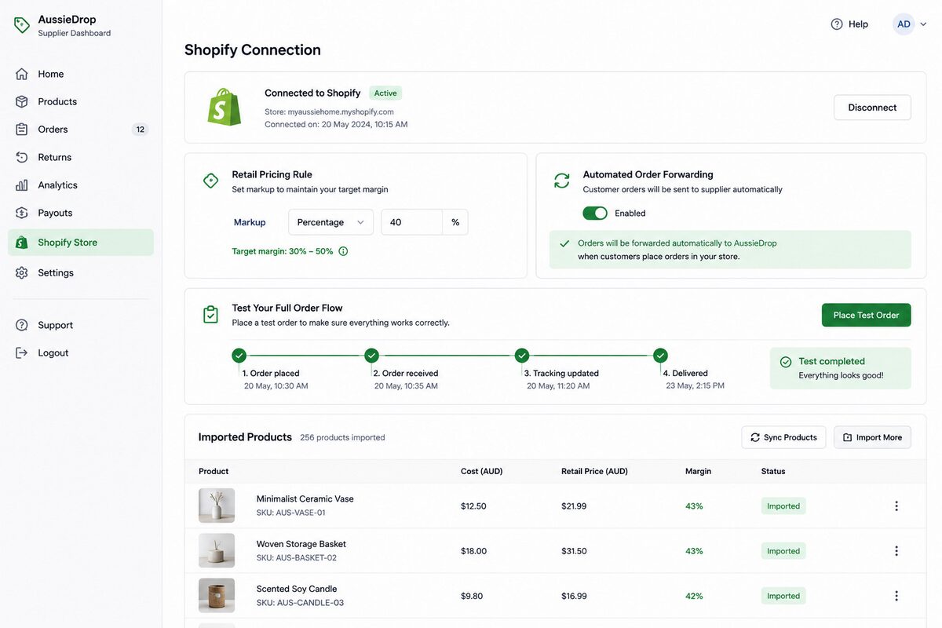Click the AD account avatar
The width and height of the screenshot is (942, 628).
pyautogui.click(x=904, y=24)
